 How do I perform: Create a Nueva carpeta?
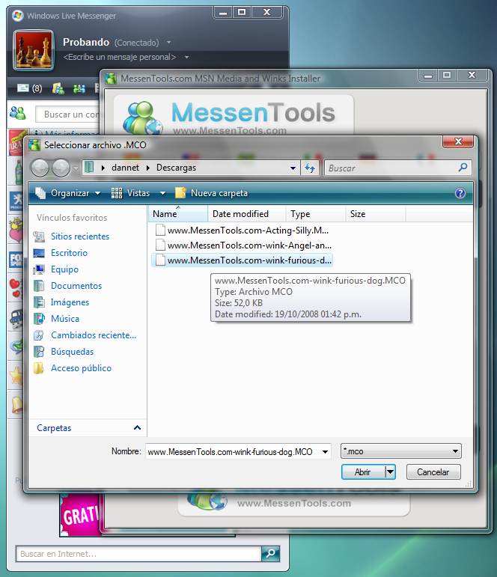(211, 193)
